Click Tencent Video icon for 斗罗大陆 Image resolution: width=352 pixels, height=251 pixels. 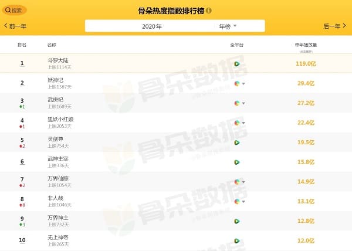[x=236, y=64]
